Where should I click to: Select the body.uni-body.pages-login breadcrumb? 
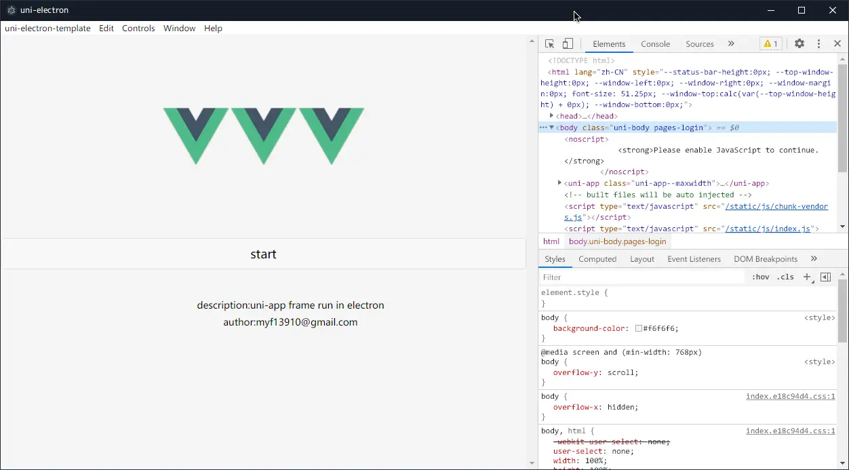click(618, 241)
